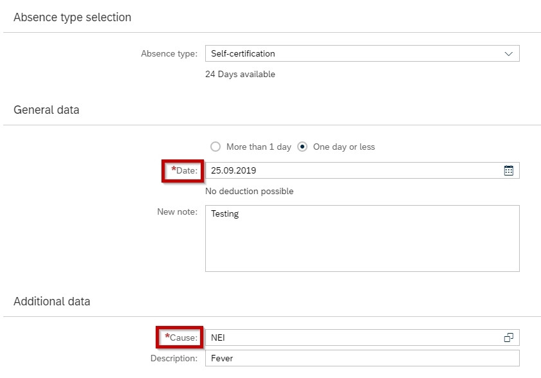Screen dimensions: 541x378
Task: Open the date picker calendar icon
Action: click(508, 170)
